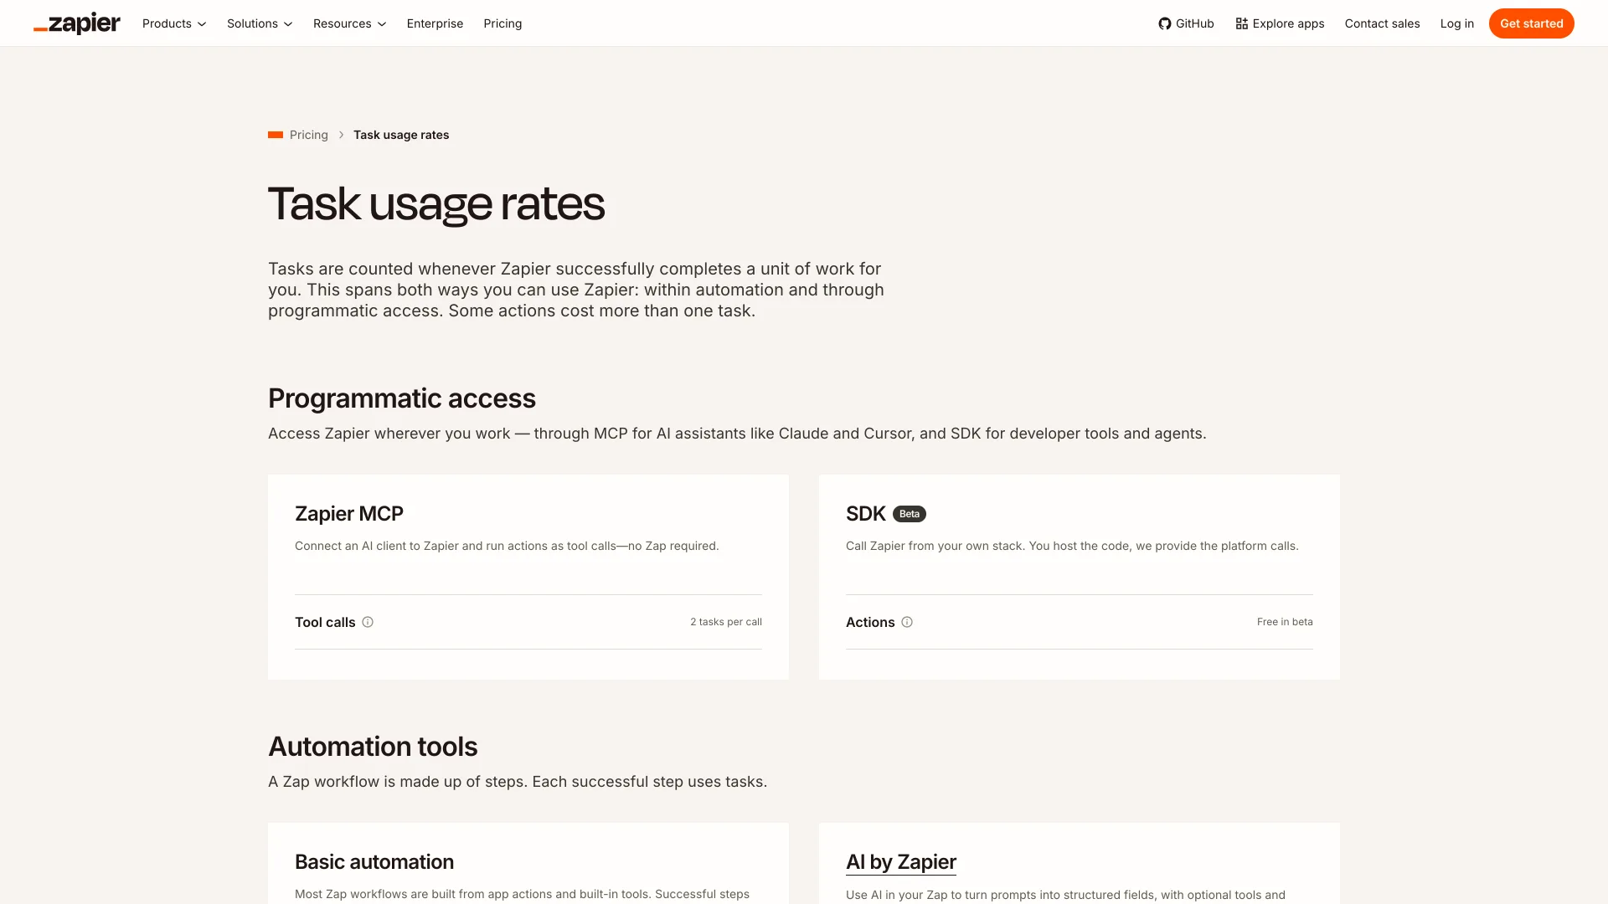Show info tooltip for Tool calls

pos(368,622)
